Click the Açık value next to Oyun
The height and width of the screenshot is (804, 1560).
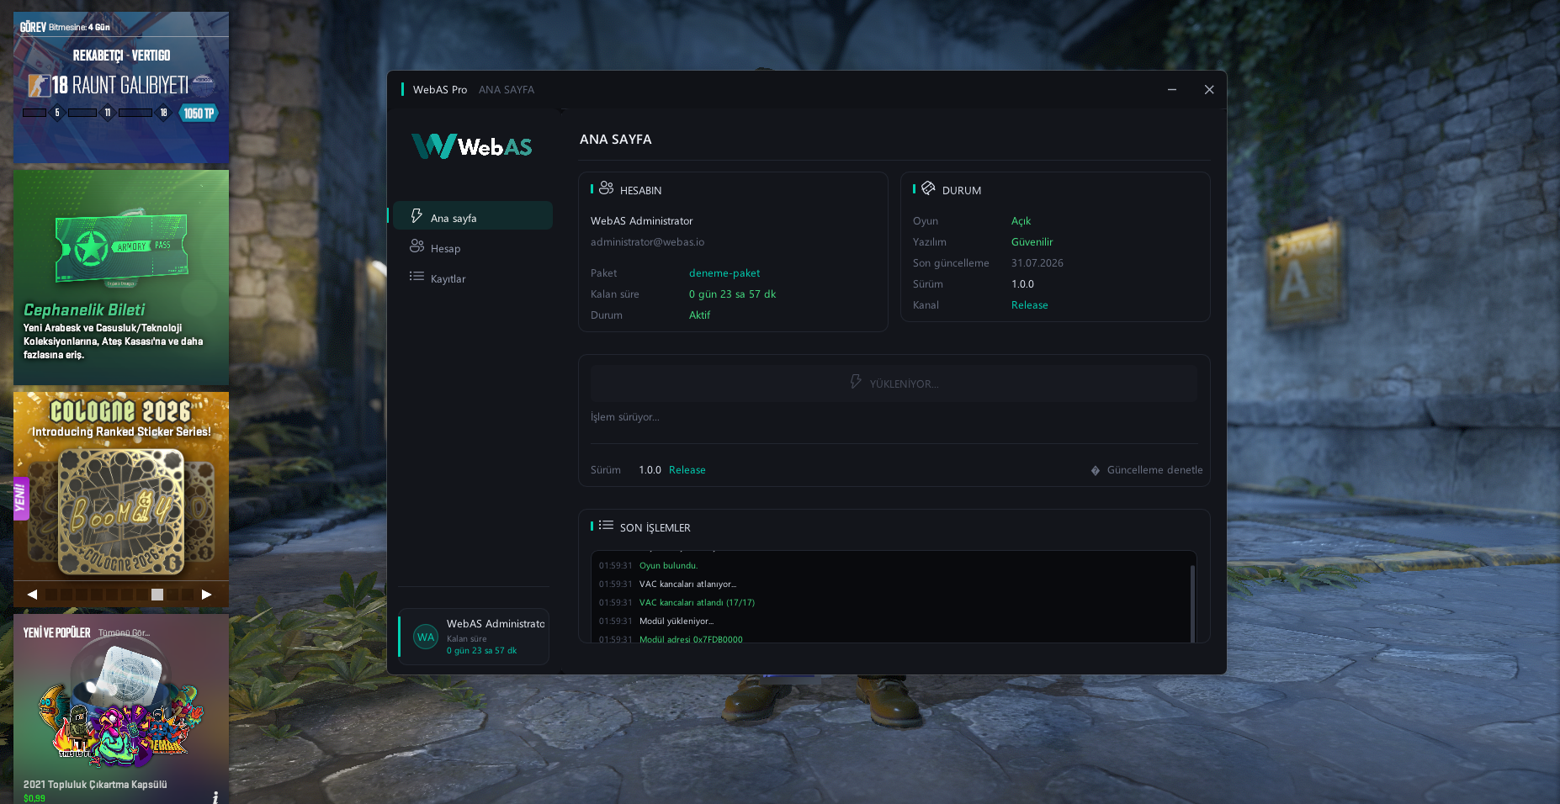1021,221
